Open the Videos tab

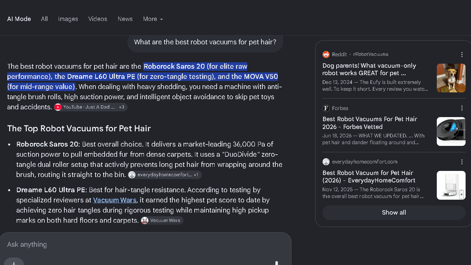pos(98,19)
